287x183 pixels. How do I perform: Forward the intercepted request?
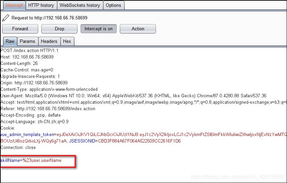coord(20,29)
